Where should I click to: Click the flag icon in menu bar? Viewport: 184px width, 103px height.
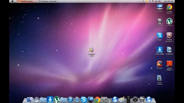[x=153, y=1]
